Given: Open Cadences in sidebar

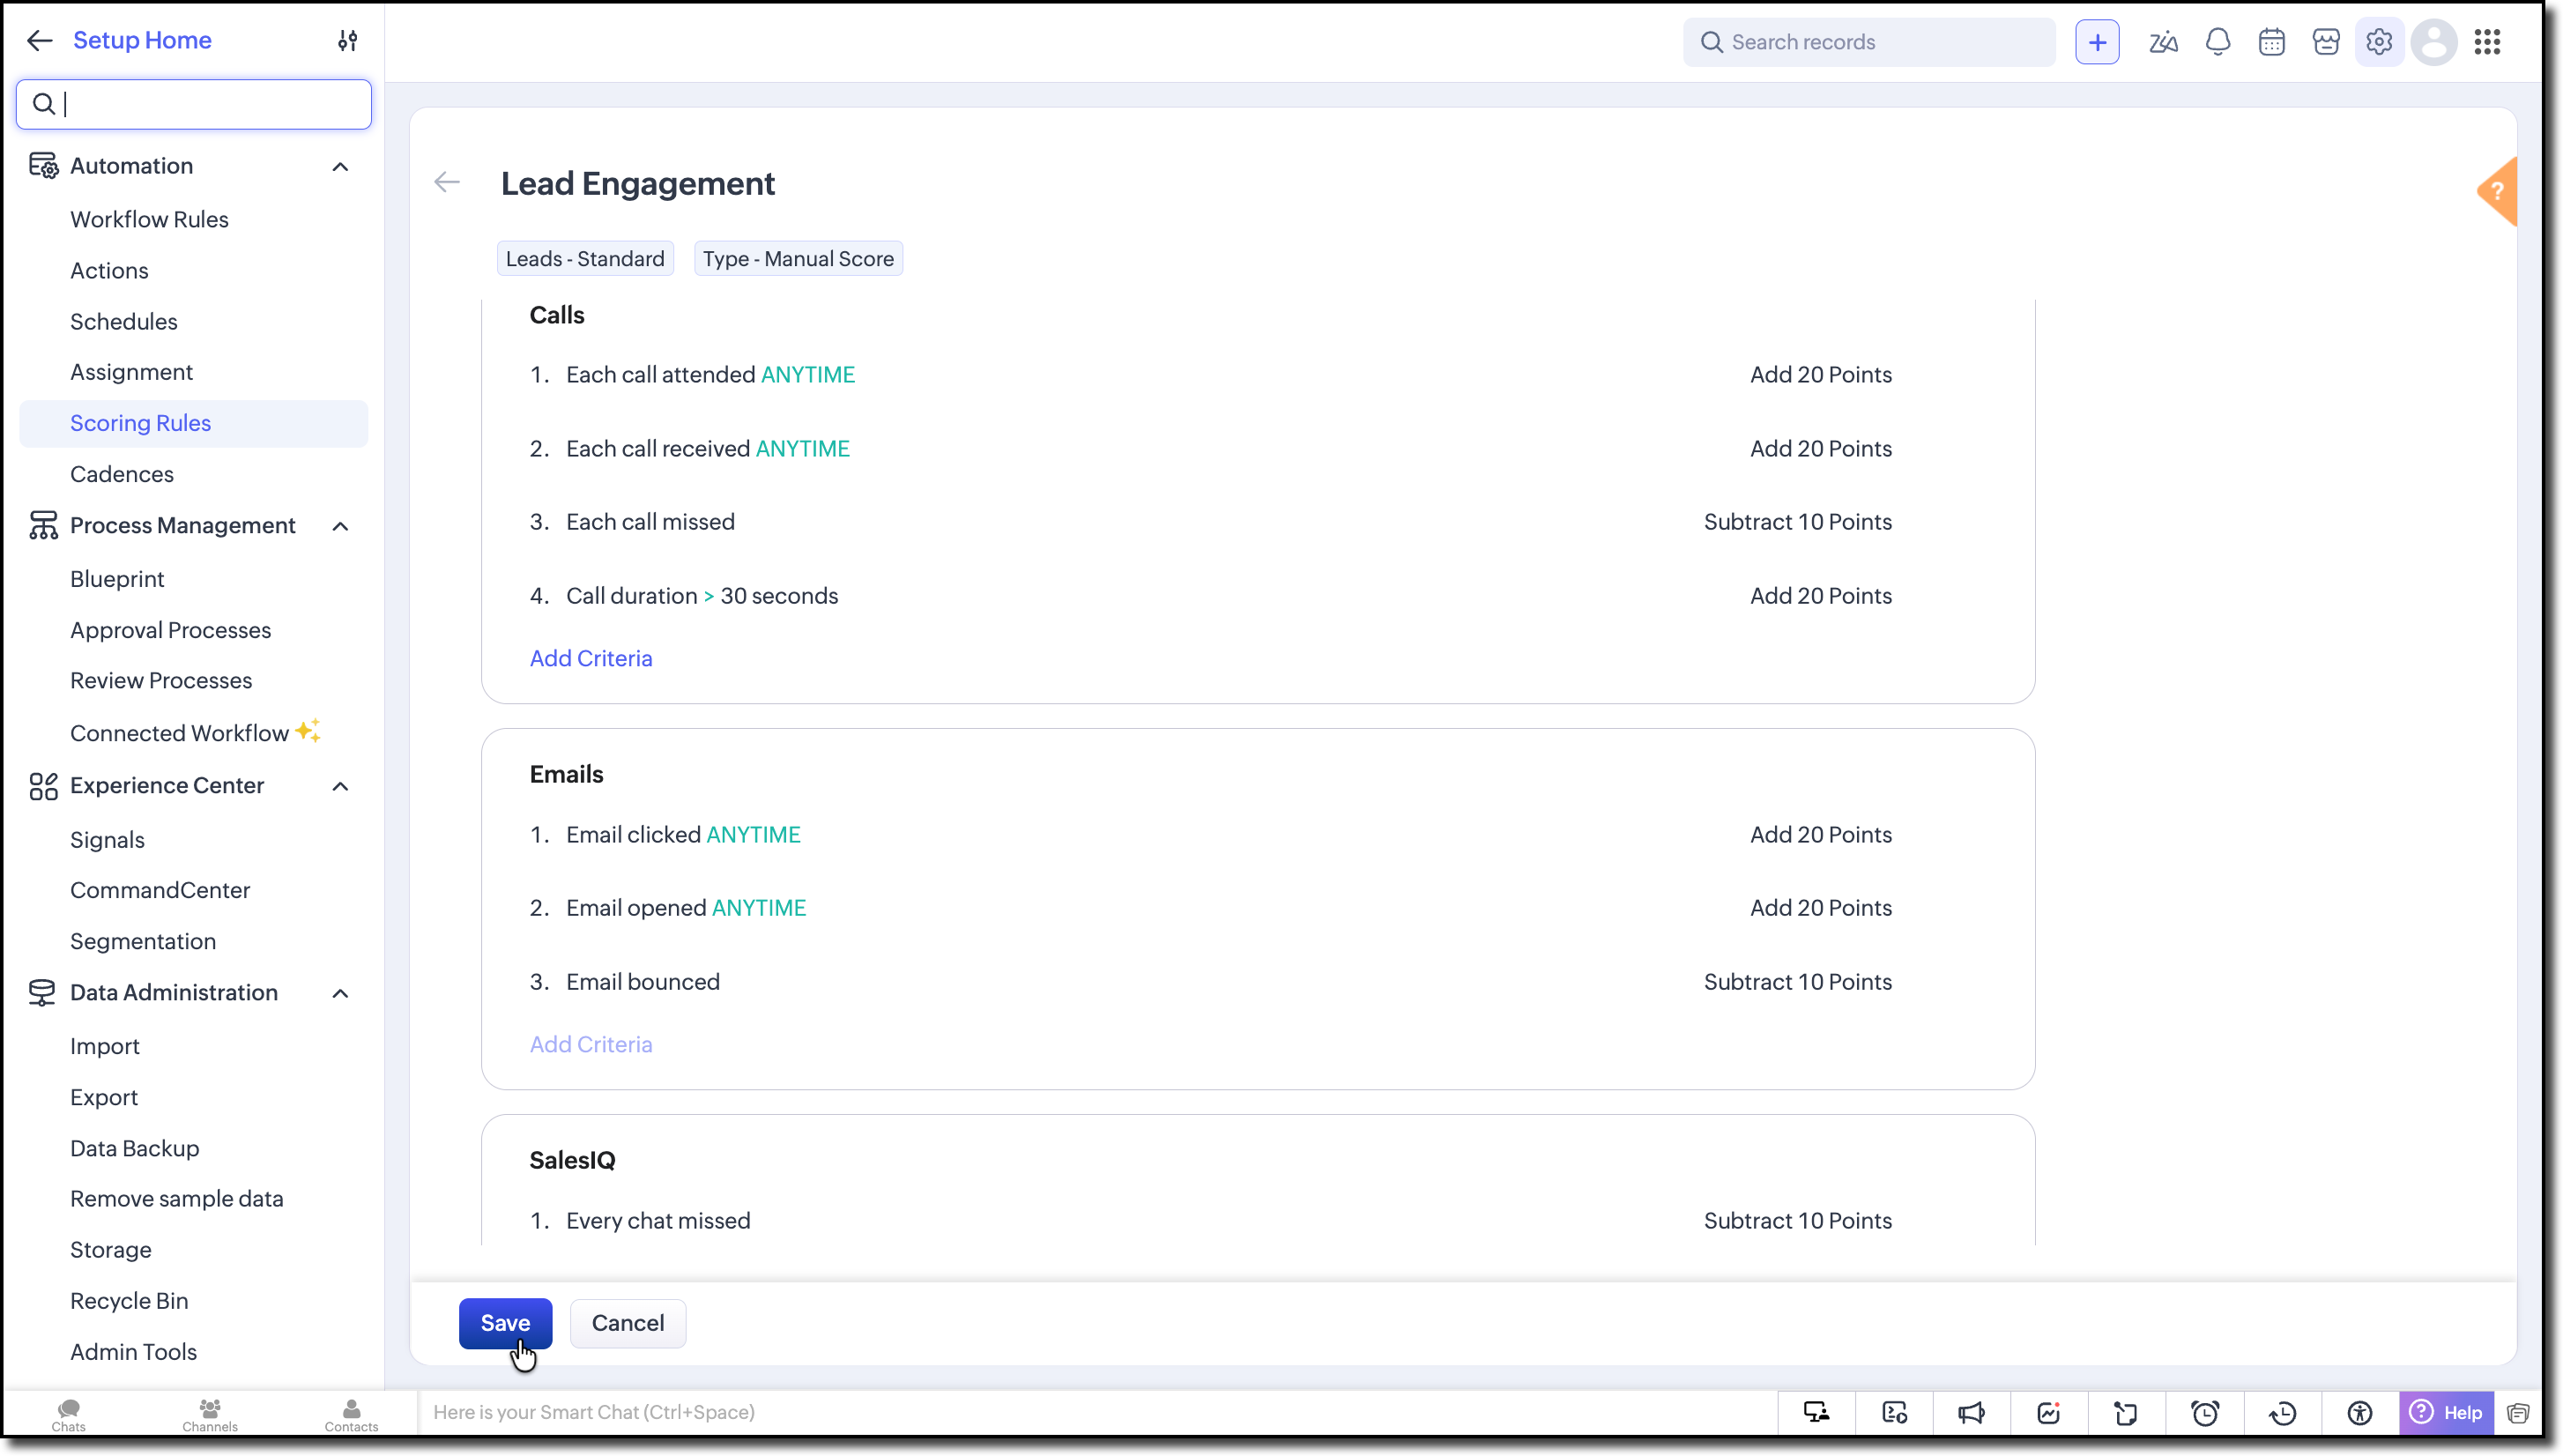Looking at the screenshot, I should 122,474.
